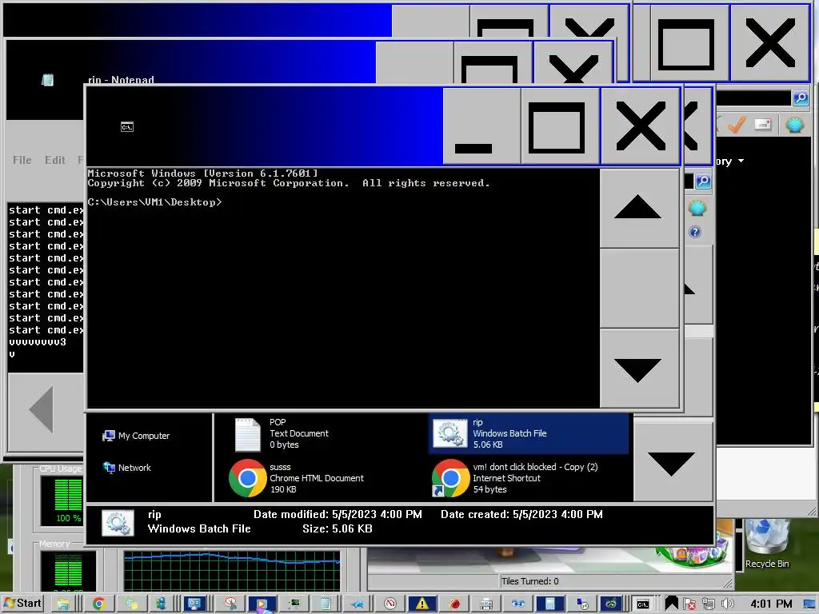Select the susss Chrome HTML Document
The height and width of the screenshot is (614, 819).
(297, 478)
